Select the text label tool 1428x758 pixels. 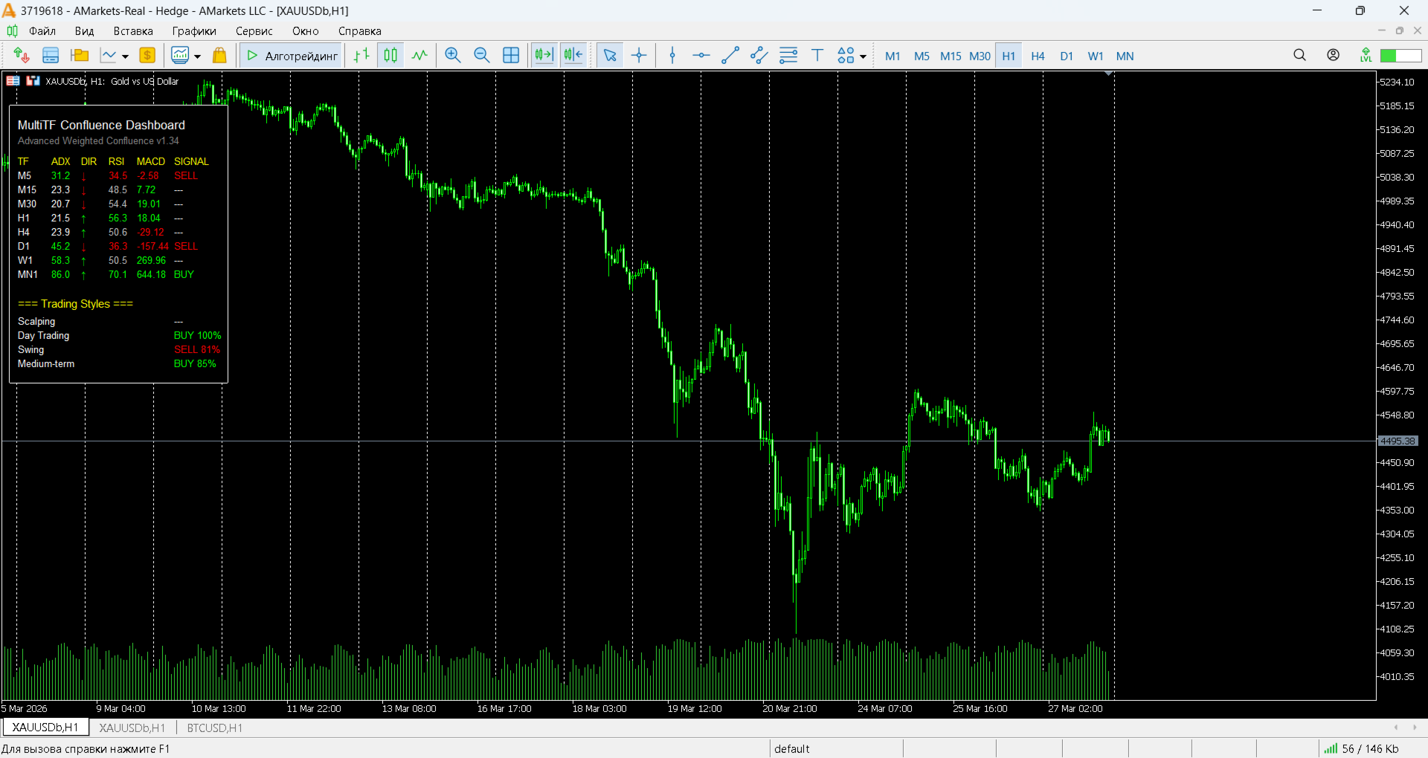817,56
